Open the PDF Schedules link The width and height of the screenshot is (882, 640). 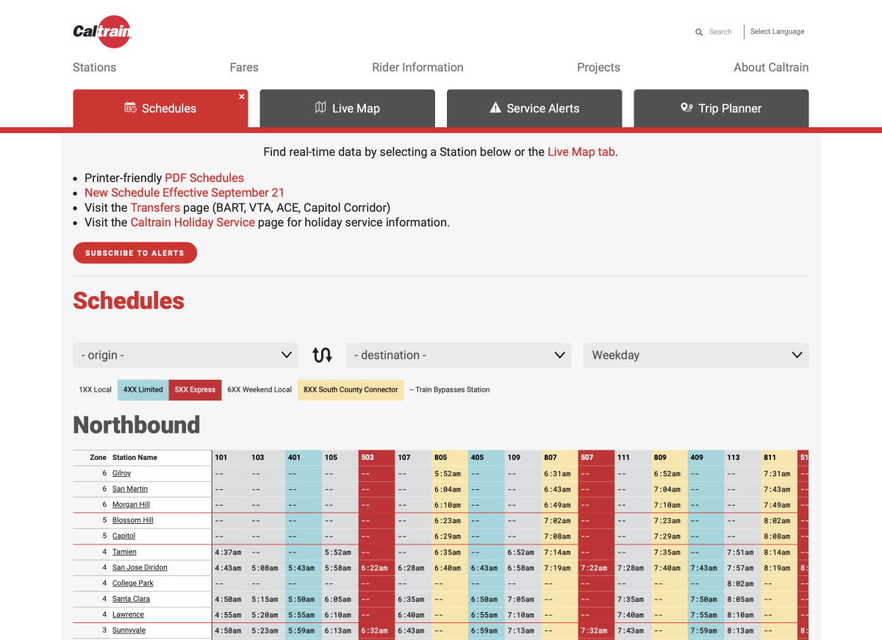[204, 177]
